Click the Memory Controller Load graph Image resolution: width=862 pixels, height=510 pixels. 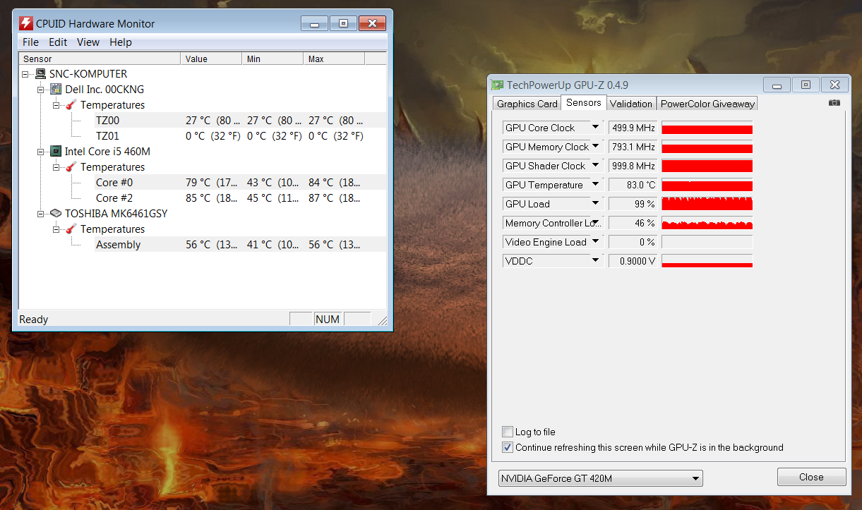707,223
